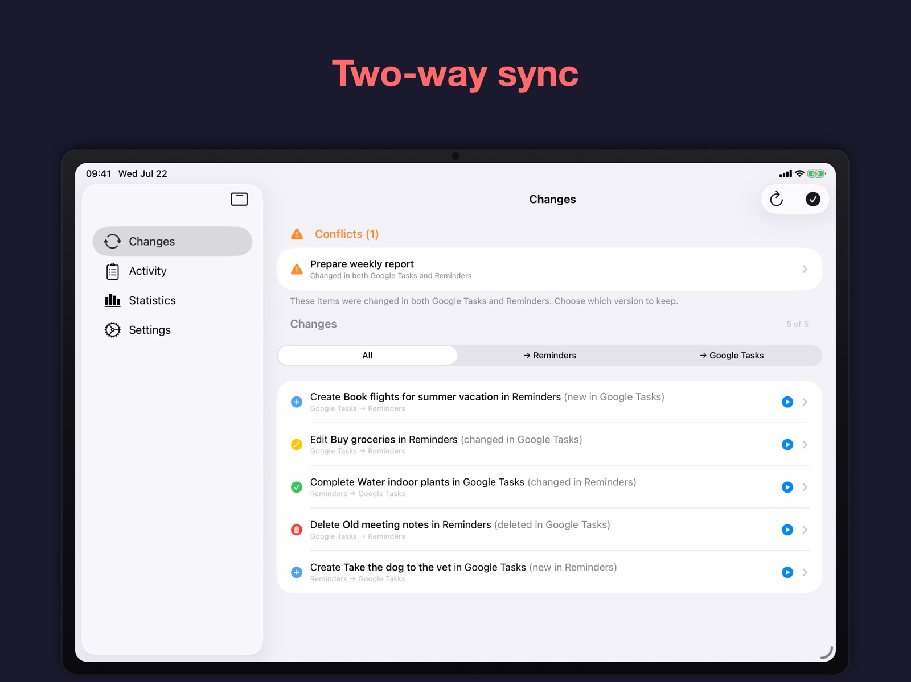This screenshot has width=911, height=682.
Task: Expand chevron for Delete Old meeting notes
Action: tap(805, 530)
